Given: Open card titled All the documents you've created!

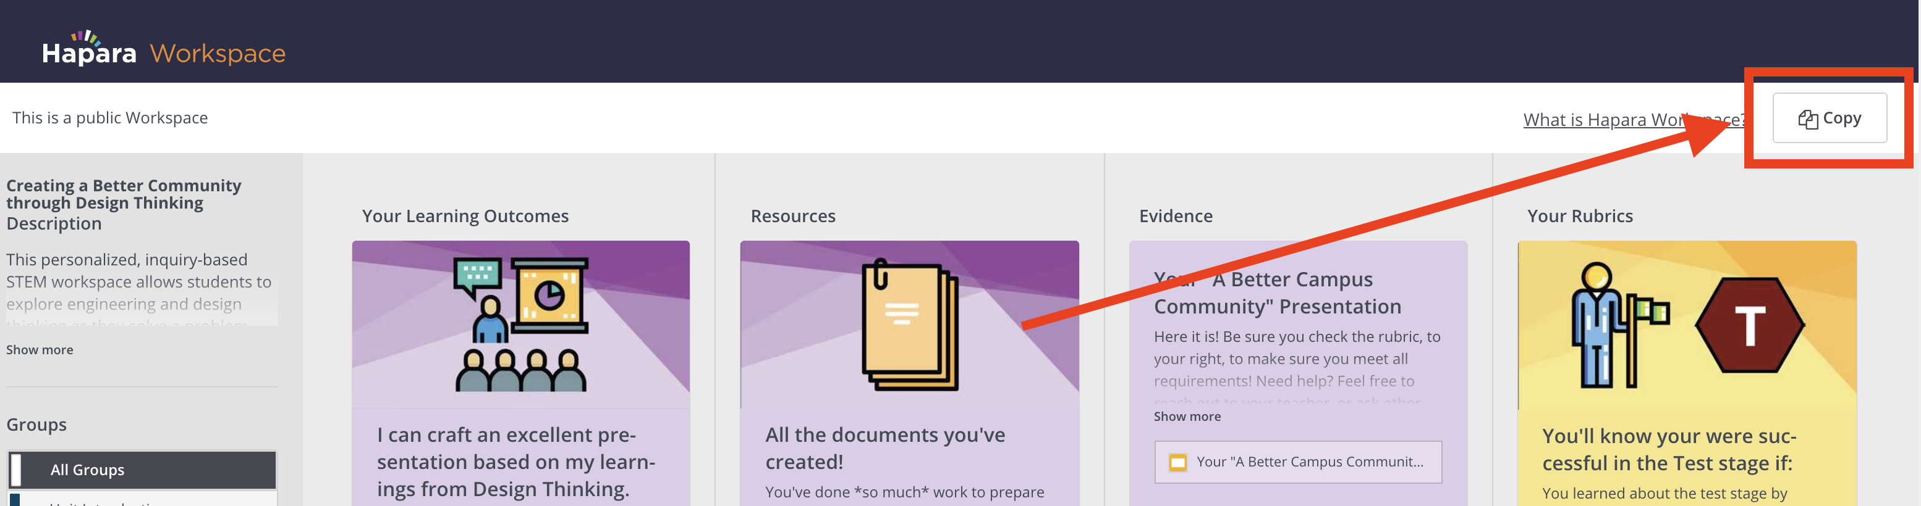Looking at the screenshot, I should 885,448.
